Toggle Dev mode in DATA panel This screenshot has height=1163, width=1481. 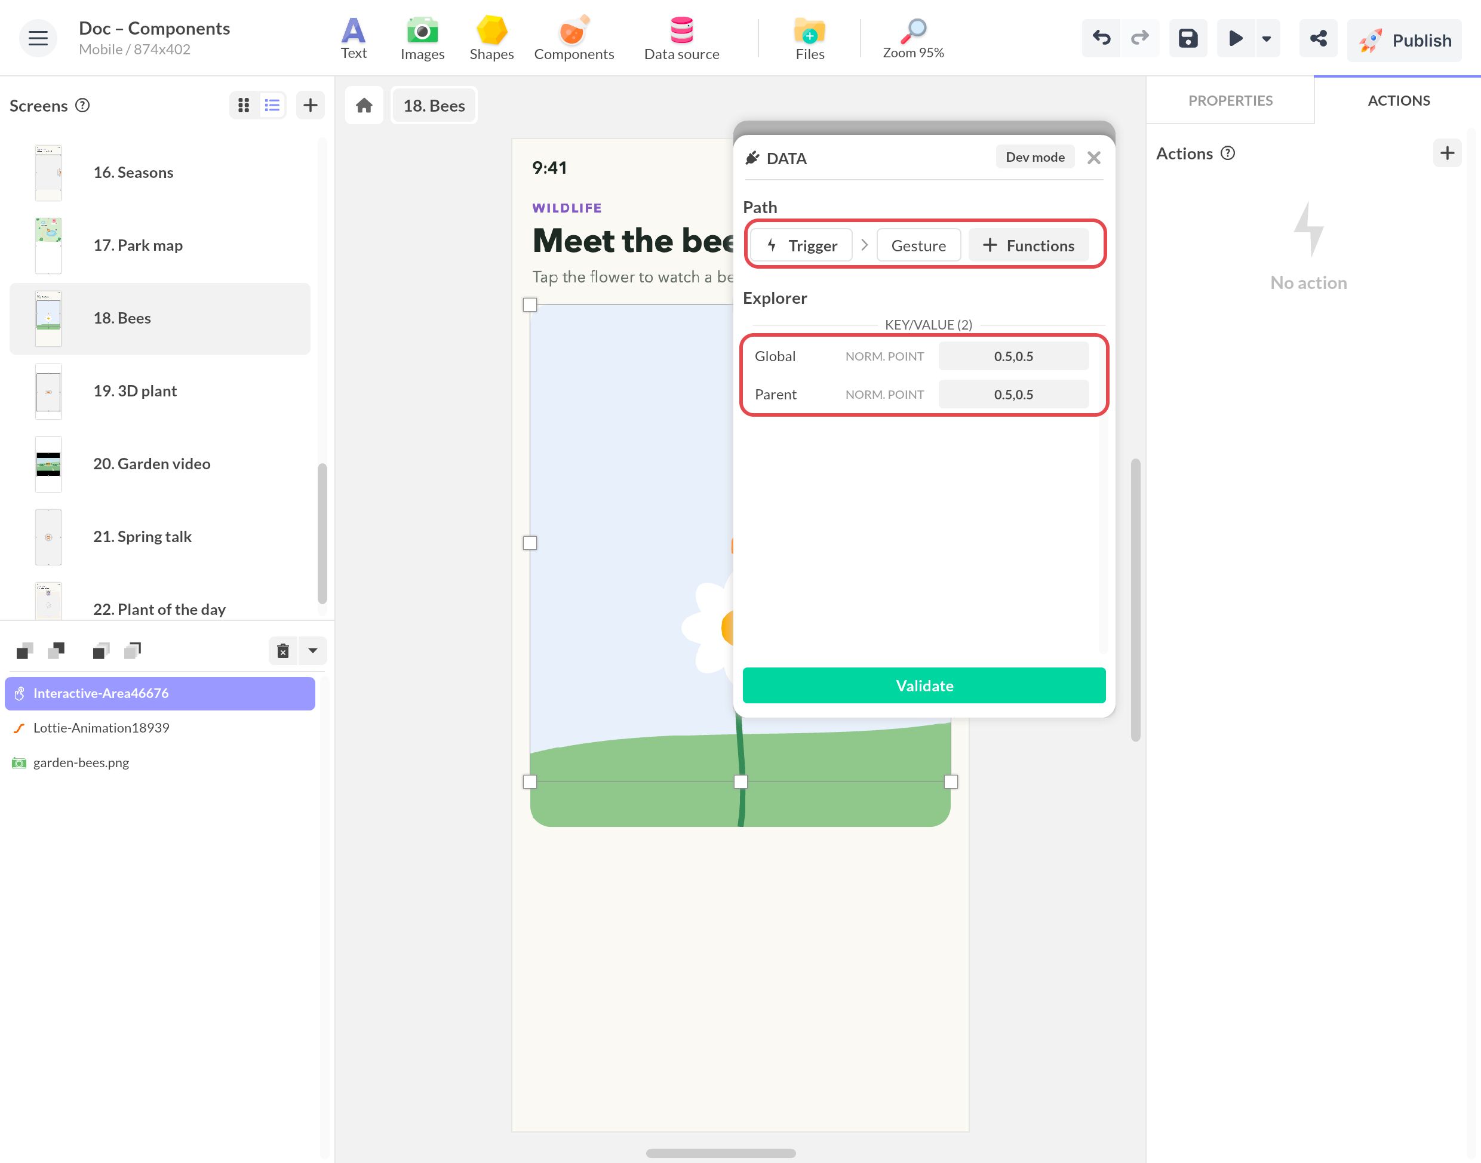tap(1034, 157)
